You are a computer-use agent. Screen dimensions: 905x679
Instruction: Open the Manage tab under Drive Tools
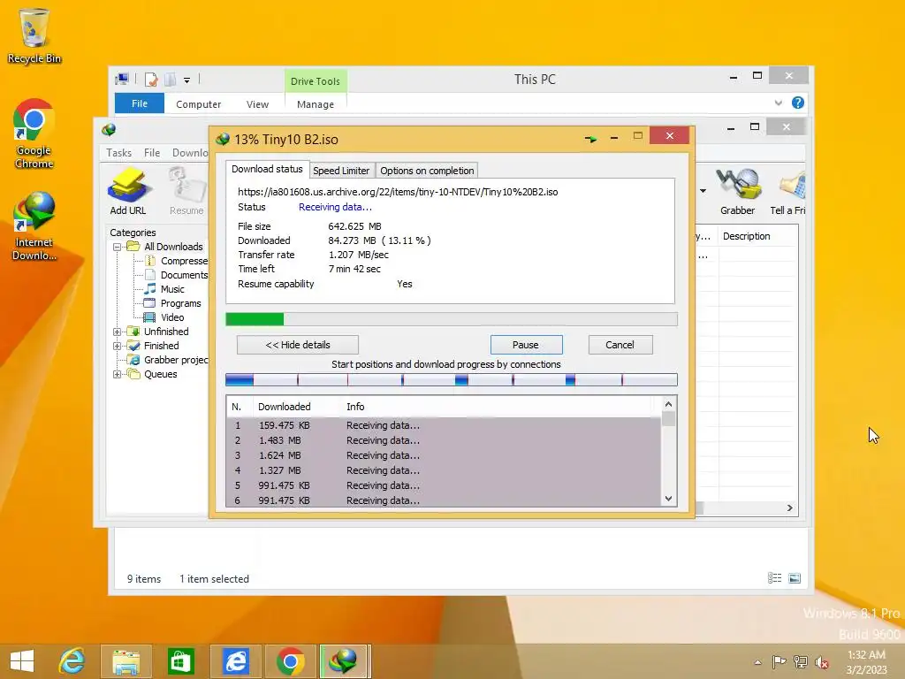[x=316, y=104]
